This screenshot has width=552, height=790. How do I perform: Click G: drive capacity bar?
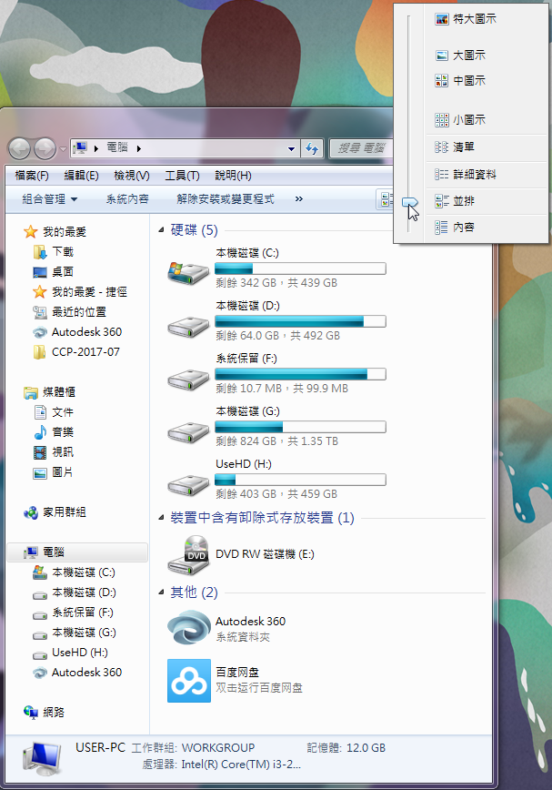(x=300, y=427)
